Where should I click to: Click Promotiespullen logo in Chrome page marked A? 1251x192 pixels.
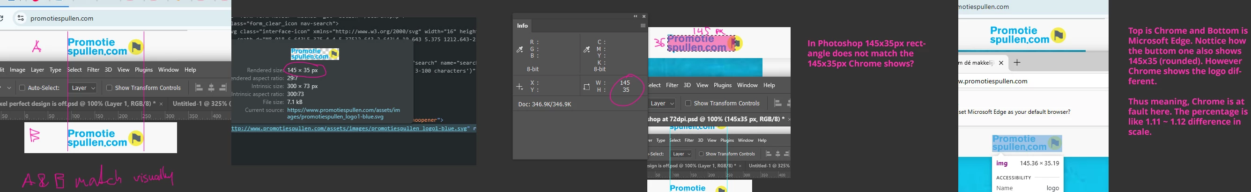click(x=106, y=47)
